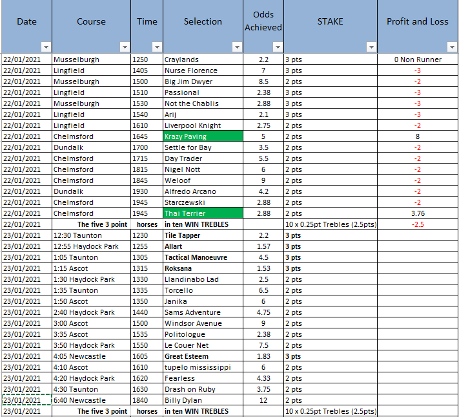The image size is (459, 417).
Task: Select the Liverpool Knight cell
Action: pos(203,125)
